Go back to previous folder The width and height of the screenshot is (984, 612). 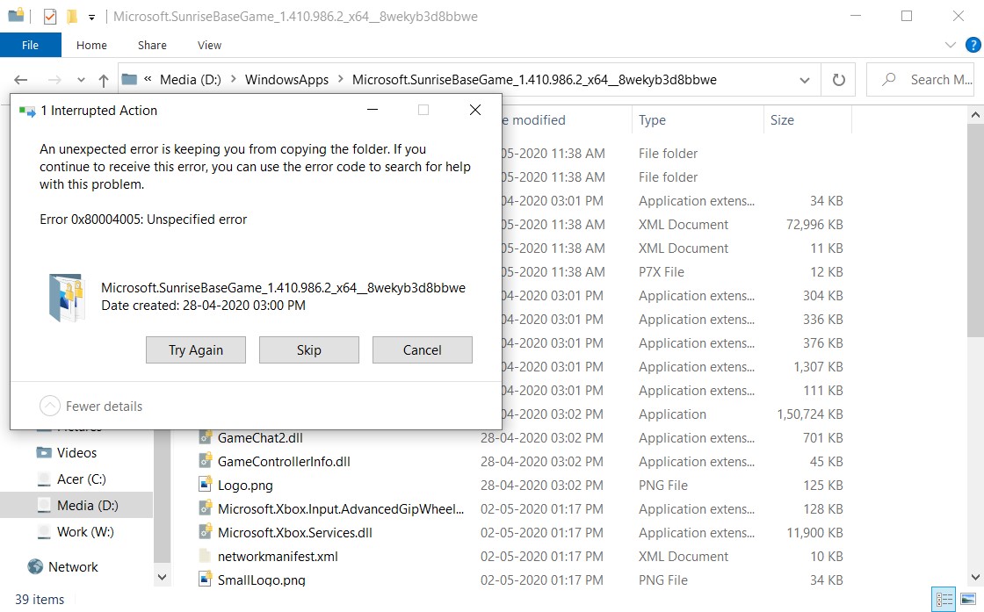coord(21,80)
